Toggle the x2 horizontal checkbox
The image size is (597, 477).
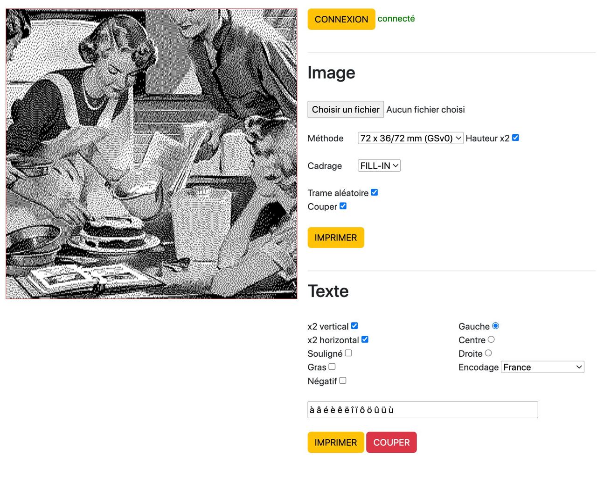[x=365, y=339]
